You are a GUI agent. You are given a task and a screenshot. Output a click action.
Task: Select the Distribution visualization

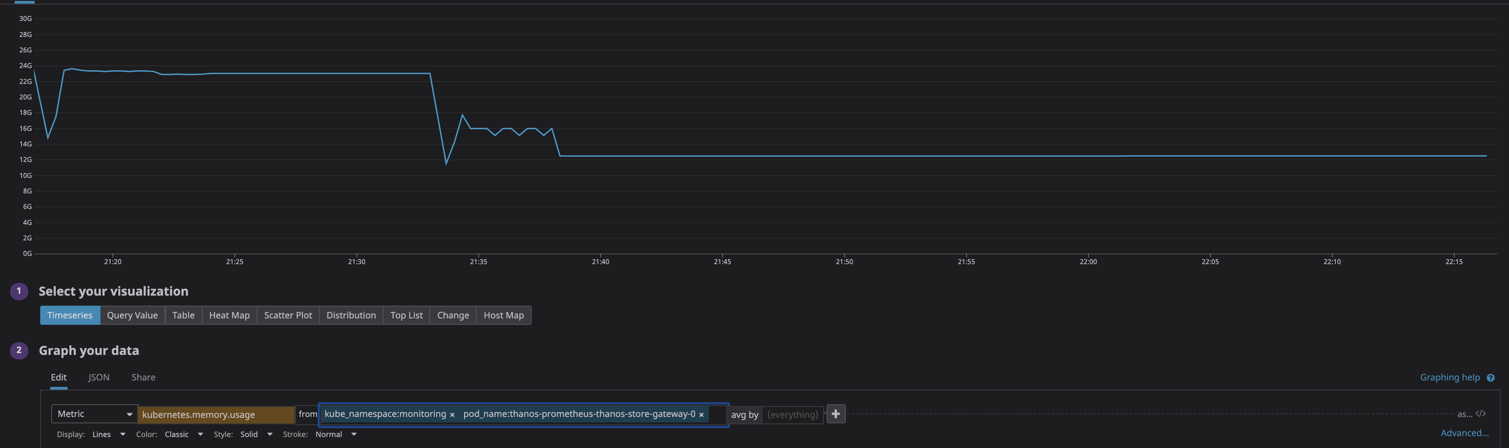coord(351,315)
